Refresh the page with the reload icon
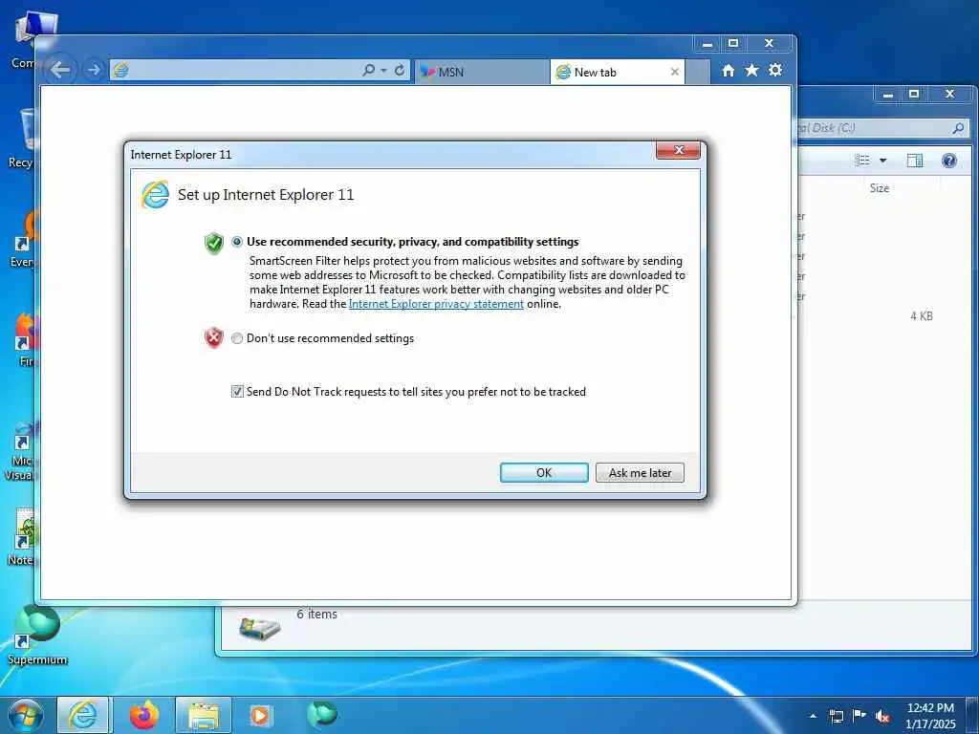This screenshot has width=979, height=734. pos(400,71)
